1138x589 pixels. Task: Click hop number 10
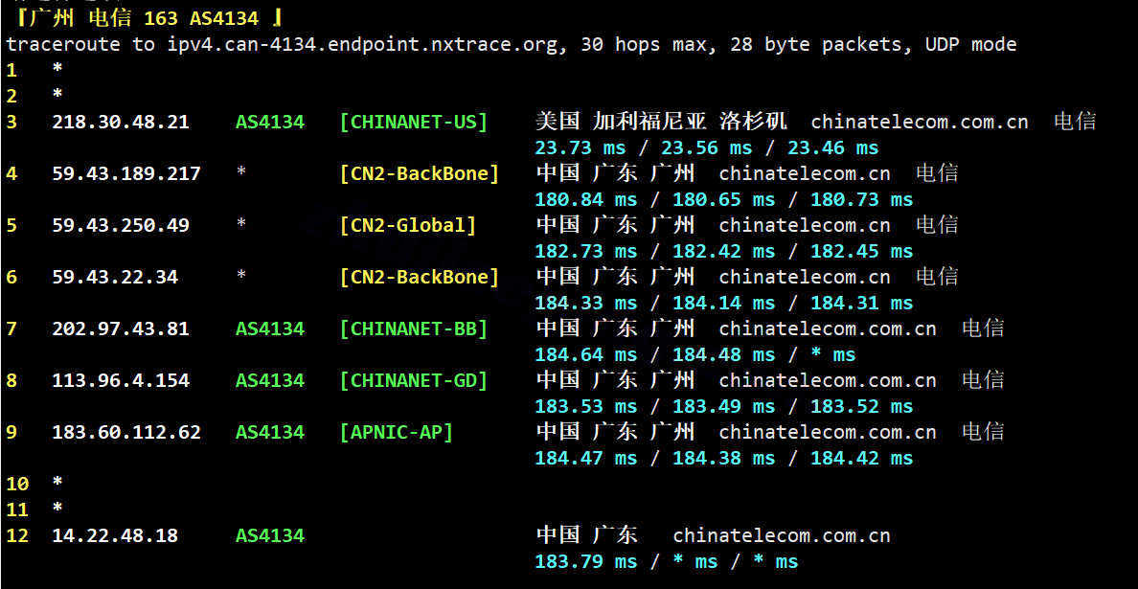pos(17,485)
